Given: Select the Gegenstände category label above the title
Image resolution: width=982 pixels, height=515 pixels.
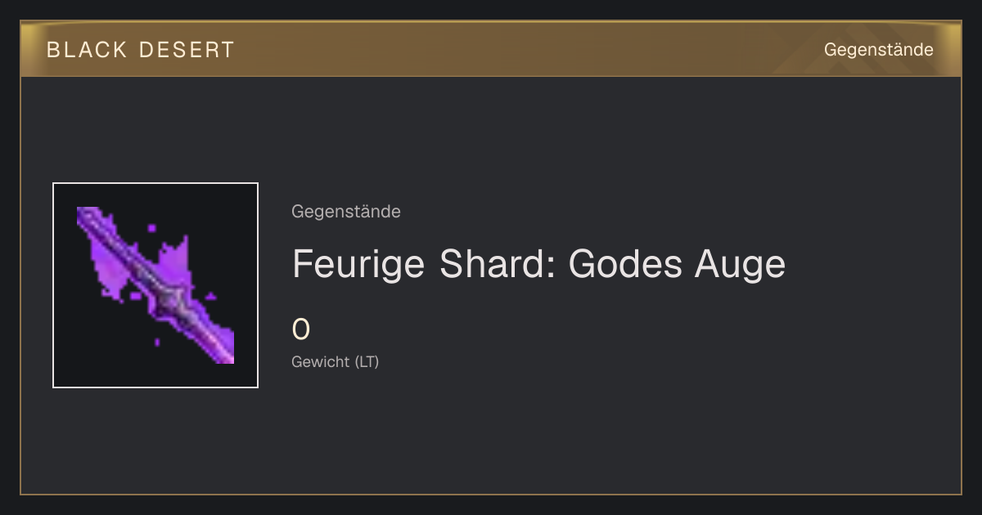Looking at the screenshot, I should 346,212.
